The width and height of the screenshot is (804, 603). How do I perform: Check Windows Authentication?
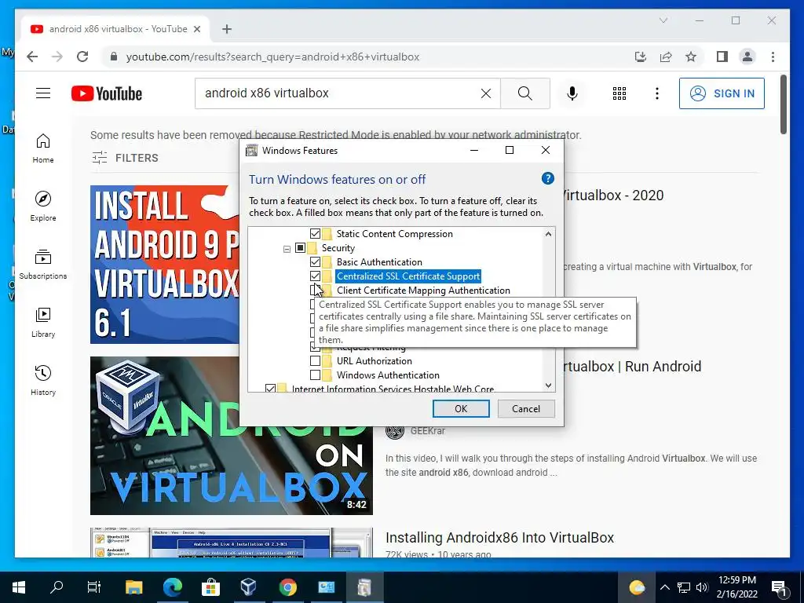coord(316,375)
